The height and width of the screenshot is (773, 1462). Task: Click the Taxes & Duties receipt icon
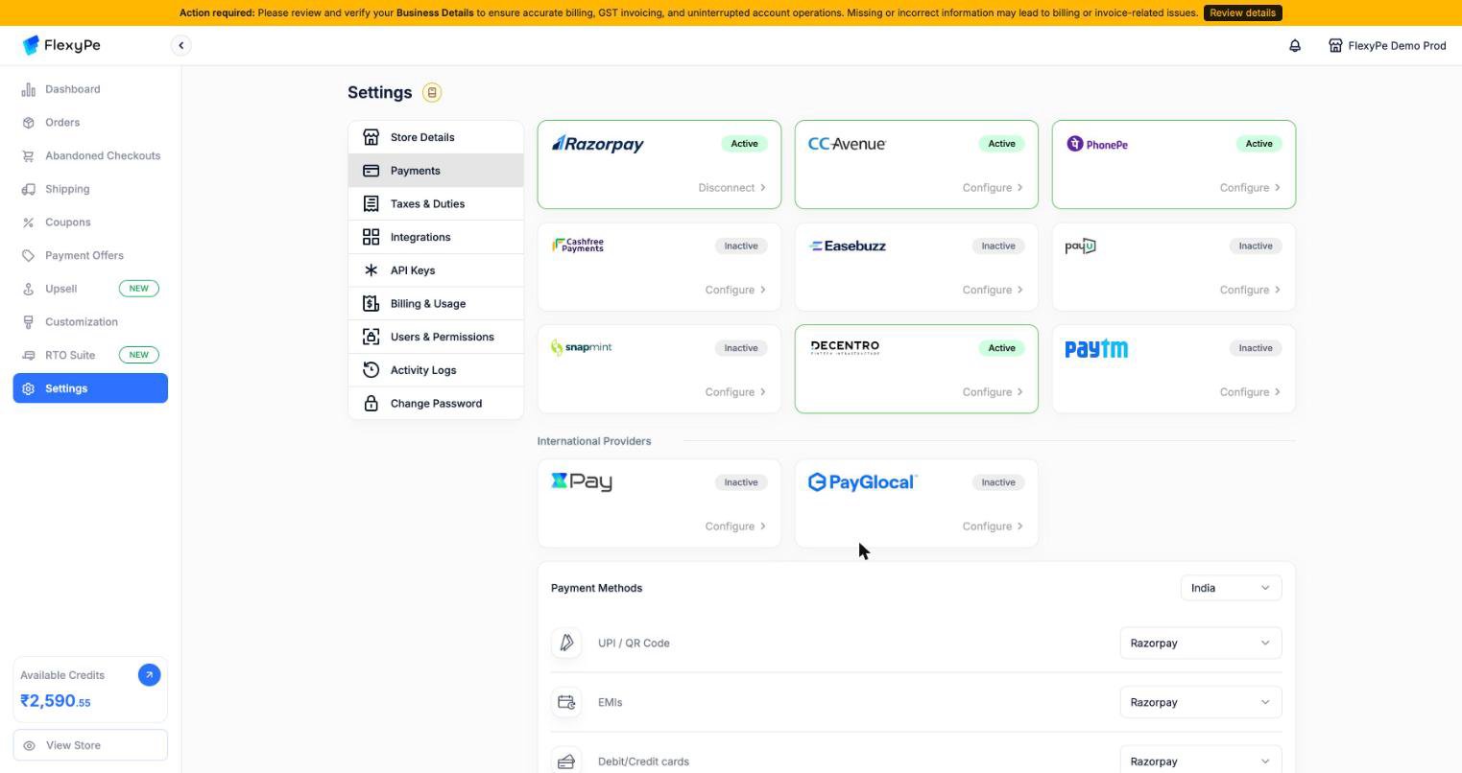(371, 203)
